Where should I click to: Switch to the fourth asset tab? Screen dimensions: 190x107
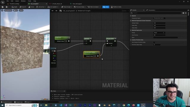coord(77,4)
